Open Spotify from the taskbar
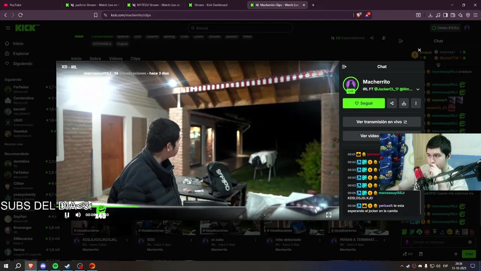This screenshot has height=271, width=481. tap(55, 266)
